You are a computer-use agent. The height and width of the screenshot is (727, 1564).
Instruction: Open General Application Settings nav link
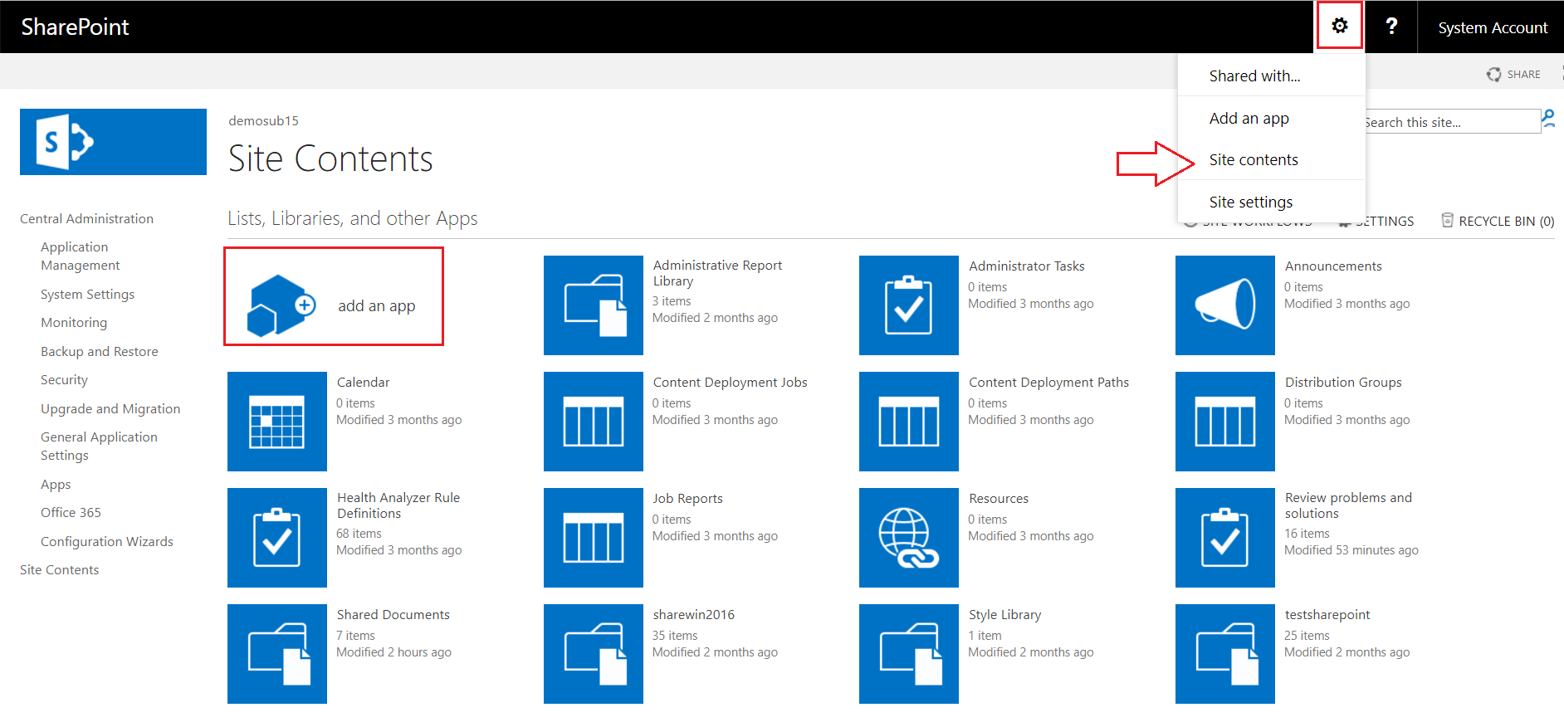99,446
